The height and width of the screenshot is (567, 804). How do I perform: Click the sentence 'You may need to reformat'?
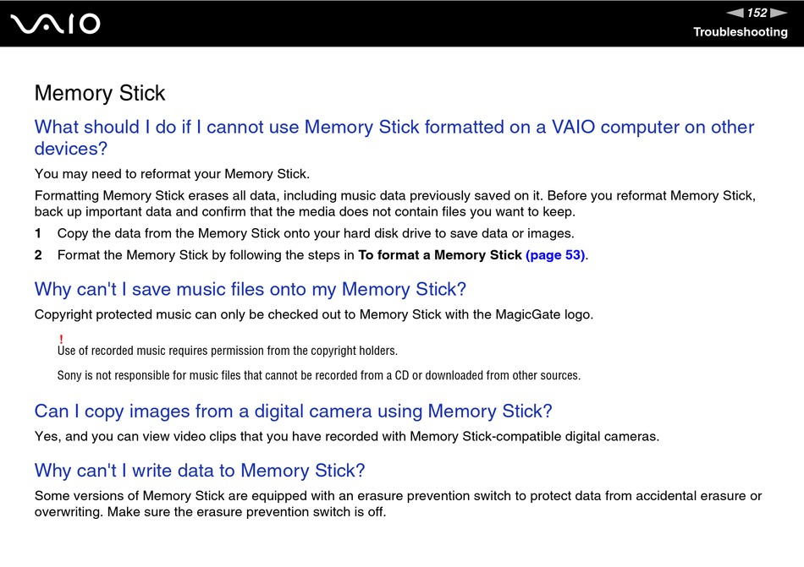173,174
